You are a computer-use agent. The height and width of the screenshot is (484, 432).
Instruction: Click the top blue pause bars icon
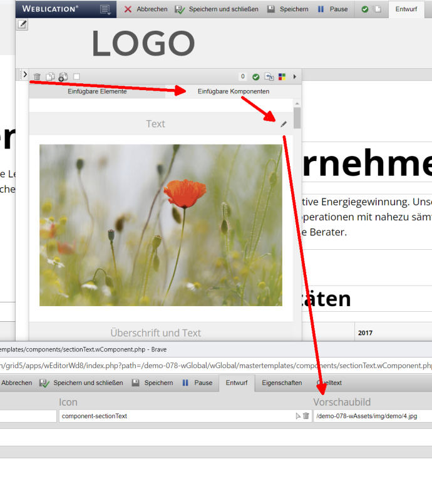[x=321, y=9]
